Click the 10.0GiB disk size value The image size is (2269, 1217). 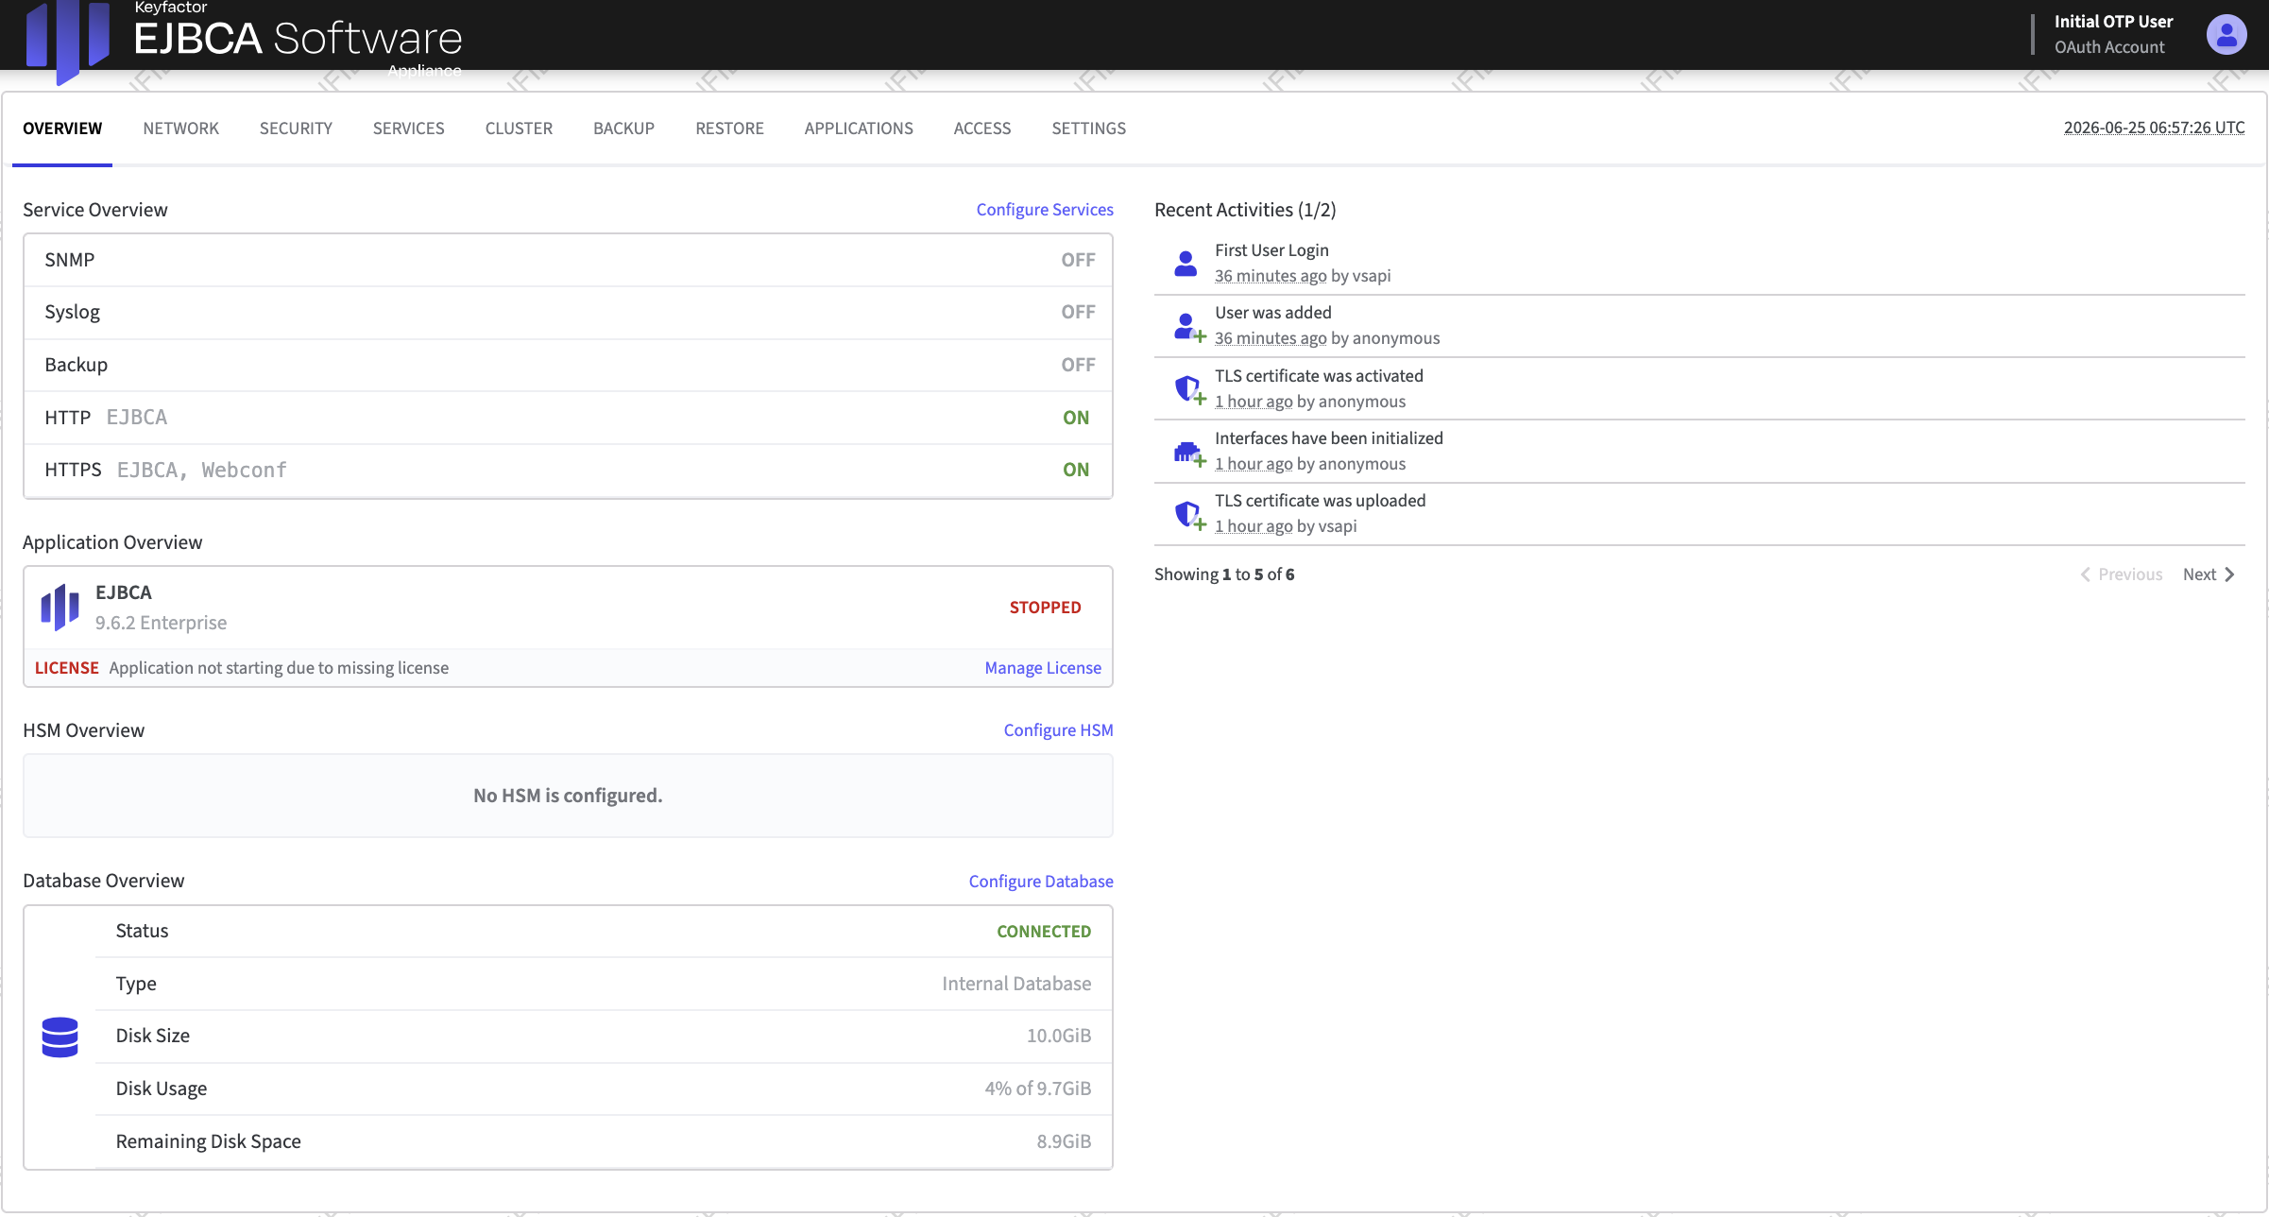[1058, 1036]
